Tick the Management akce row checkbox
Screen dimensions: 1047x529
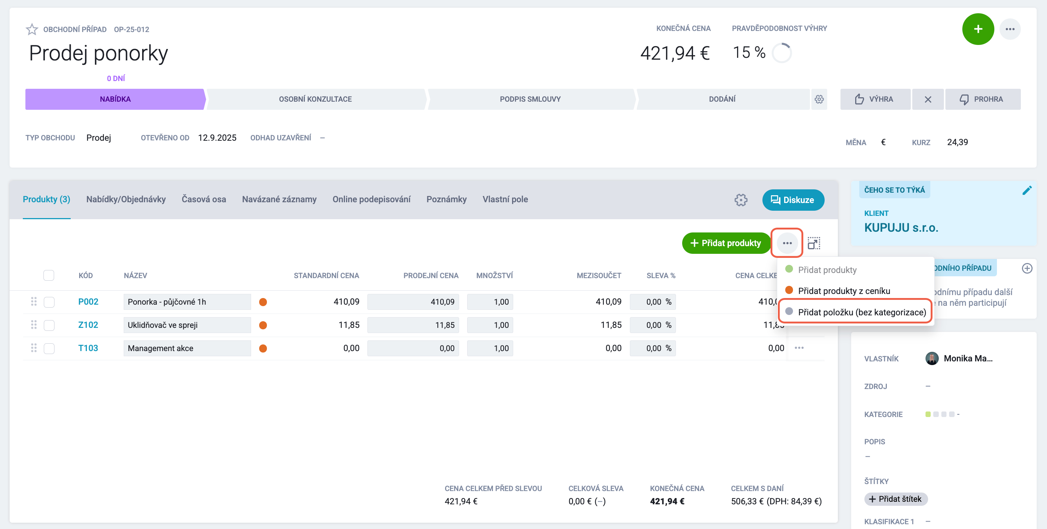49,348
